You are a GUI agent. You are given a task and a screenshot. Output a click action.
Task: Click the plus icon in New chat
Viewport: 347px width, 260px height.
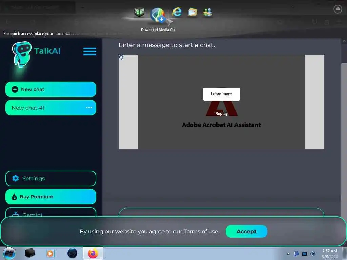point(15,89)
